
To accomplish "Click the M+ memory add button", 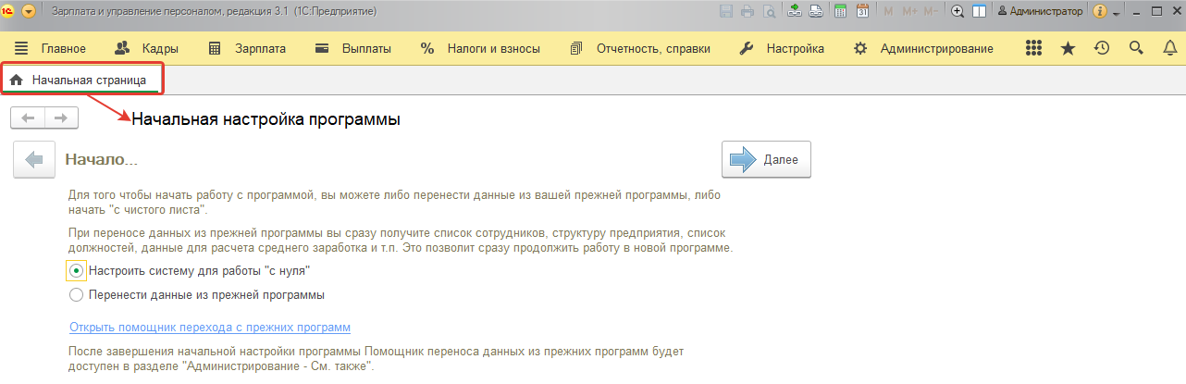I will (909, 11).
